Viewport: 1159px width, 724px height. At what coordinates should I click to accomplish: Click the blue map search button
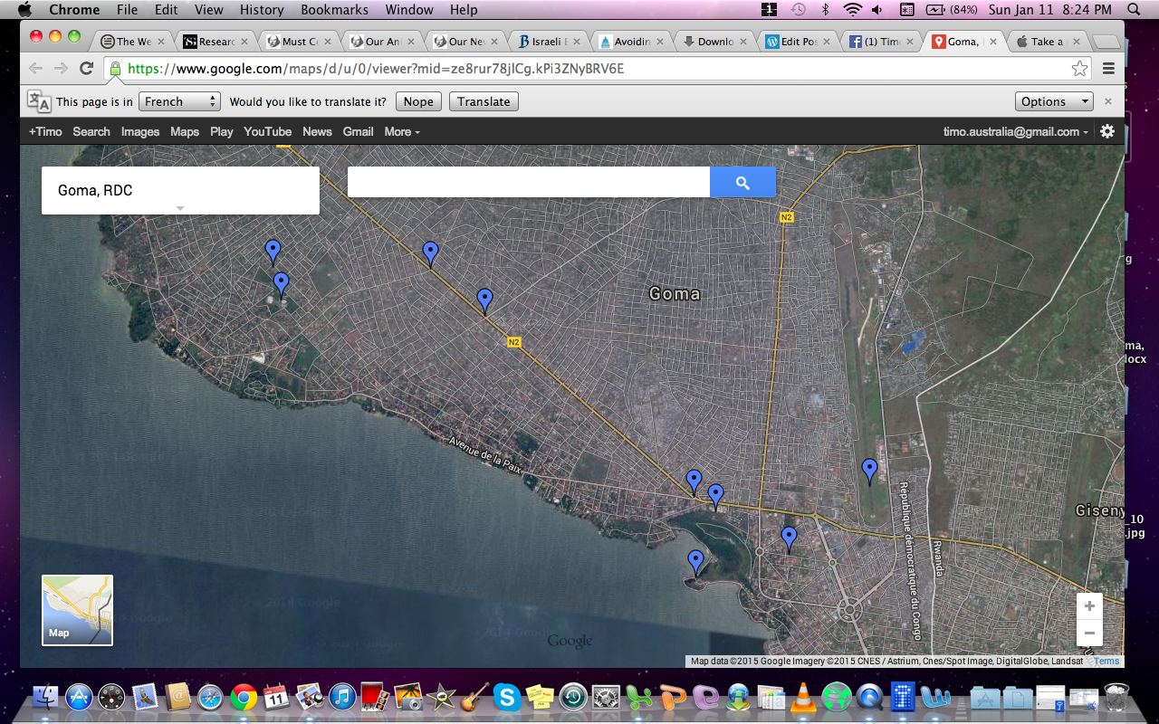click(x=742, y=183)
